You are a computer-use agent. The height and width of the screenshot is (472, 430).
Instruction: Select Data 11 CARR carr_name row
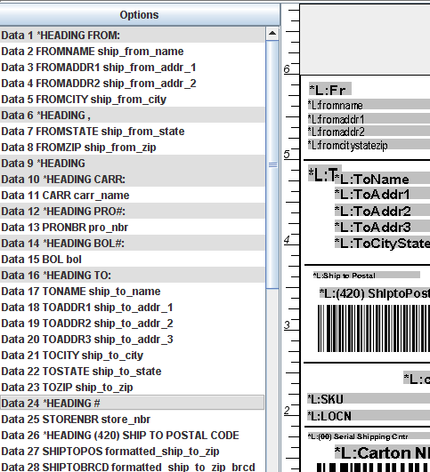point(133,195)
